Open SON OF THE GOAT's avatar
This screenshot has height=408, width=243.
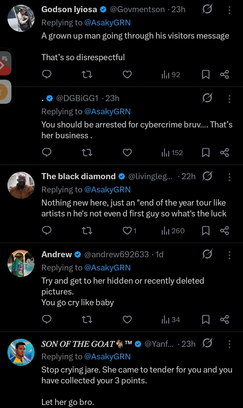coord(21,352)
